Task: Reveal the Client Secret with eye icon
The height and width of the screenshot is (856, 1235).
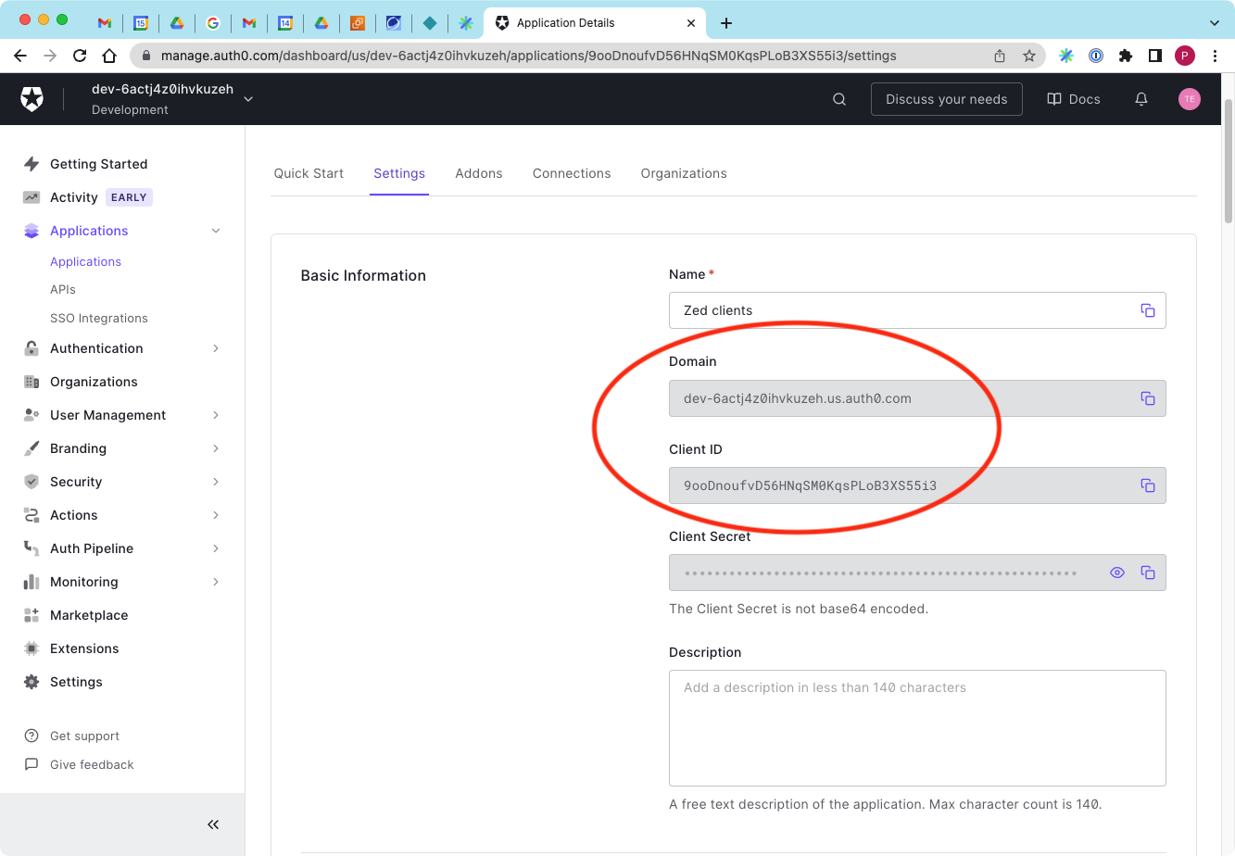Action: [1117, 573]
